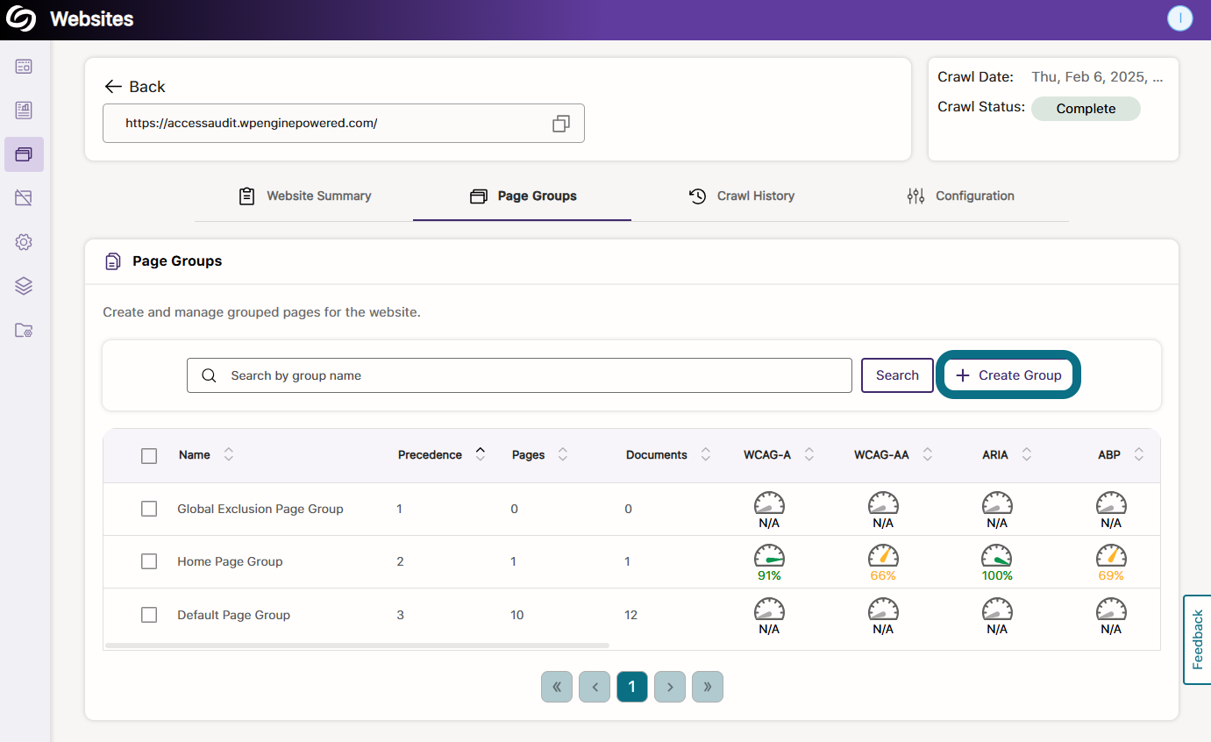Click the Global Exclusion Page Group name

[260, 509]
